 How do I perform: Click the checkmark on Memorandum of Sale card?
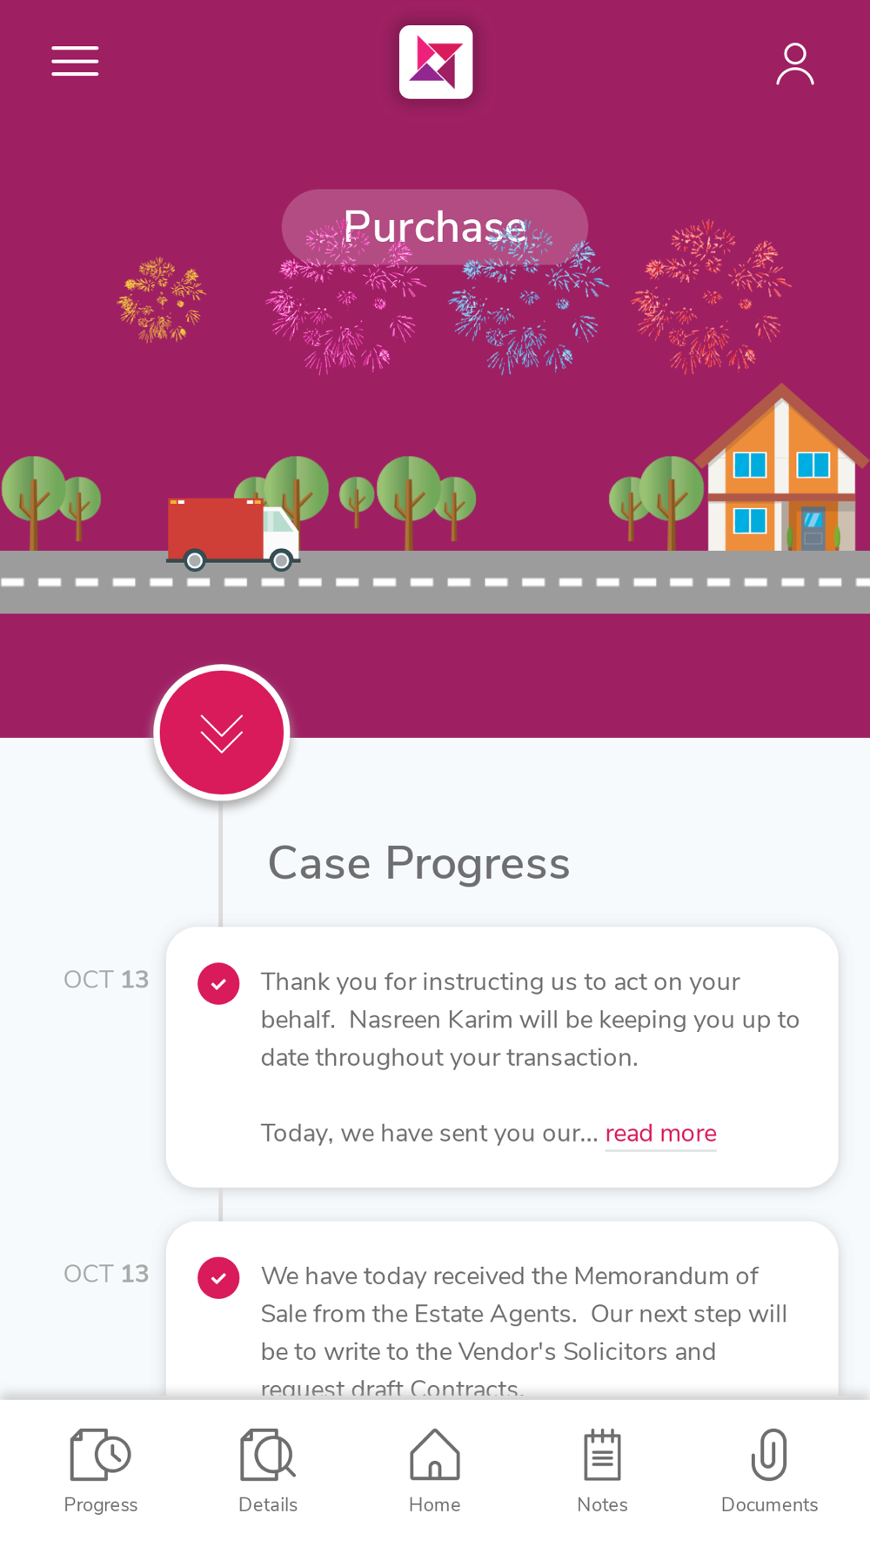tap(218, 1278)
